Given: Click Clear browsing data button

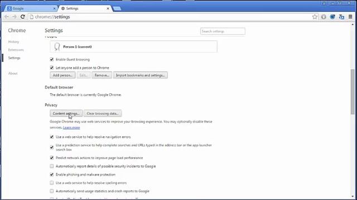Looking at the screenshot, I should tap(103, 113).
